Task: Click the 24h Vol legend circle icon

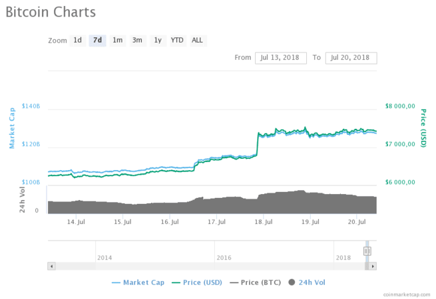Action: point(292,282)
